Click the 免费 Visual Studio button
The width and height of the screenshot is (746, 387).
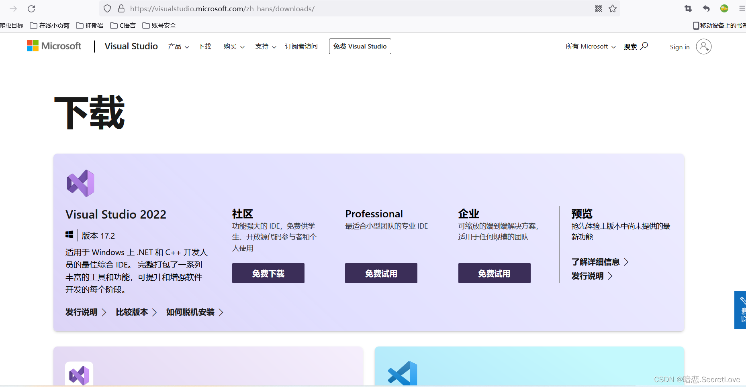[360, 46]
